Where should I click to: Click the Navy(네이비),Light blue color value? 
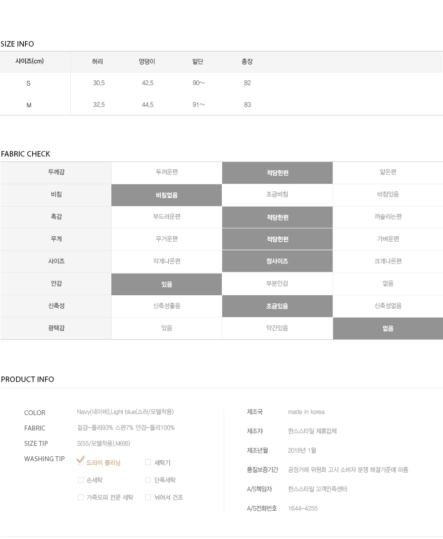[x=125, y=412]
